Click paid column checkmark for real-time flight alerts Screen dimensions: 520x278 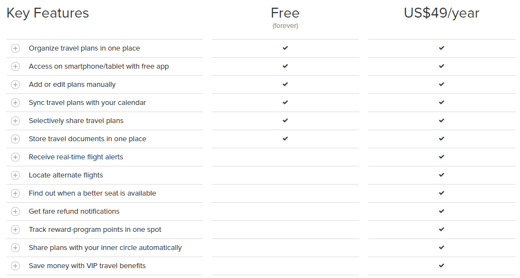click(442, 157)
